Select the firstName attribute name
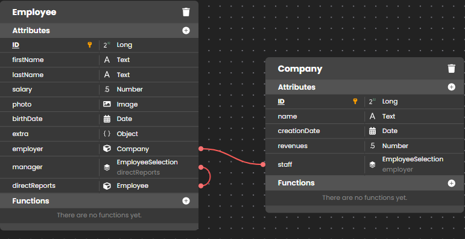Image resolution: width=465 pixels, height=239 pixels. [28, 60]
